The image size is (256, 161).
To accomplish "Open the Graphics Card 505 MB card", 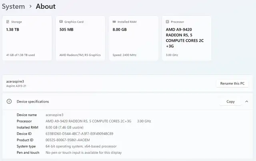I will pos(80,38).
